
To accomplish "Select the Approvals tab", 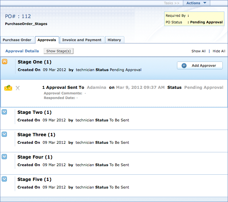I will (47, 40).
